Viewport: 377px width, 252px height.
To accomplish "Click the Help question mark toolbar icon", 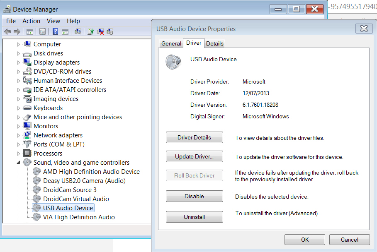I will [x=54, y=31].
